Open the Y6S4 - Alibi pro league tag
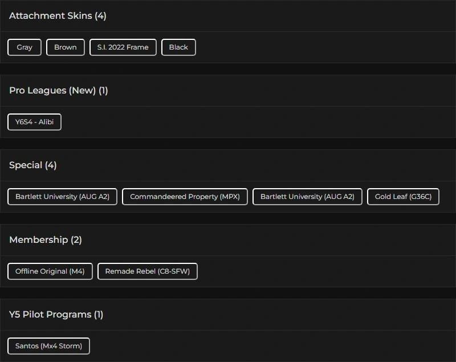This screenshot has height=362, width=456. [x=34, y=122]
